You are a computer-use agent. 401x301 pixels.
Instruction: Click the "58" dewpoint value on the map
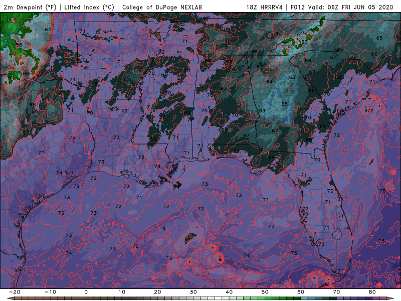tap(19, 45)
